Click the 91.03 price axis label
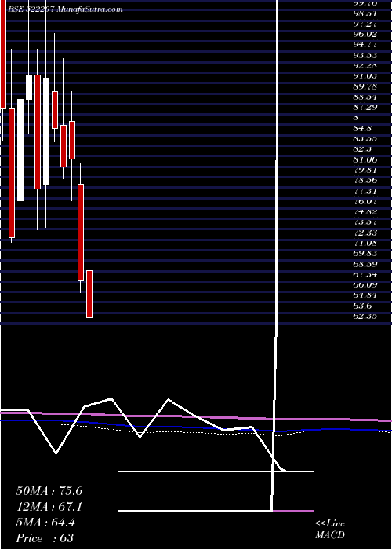Viewport: 392px width, 550px height. click(x=365, y=75)
